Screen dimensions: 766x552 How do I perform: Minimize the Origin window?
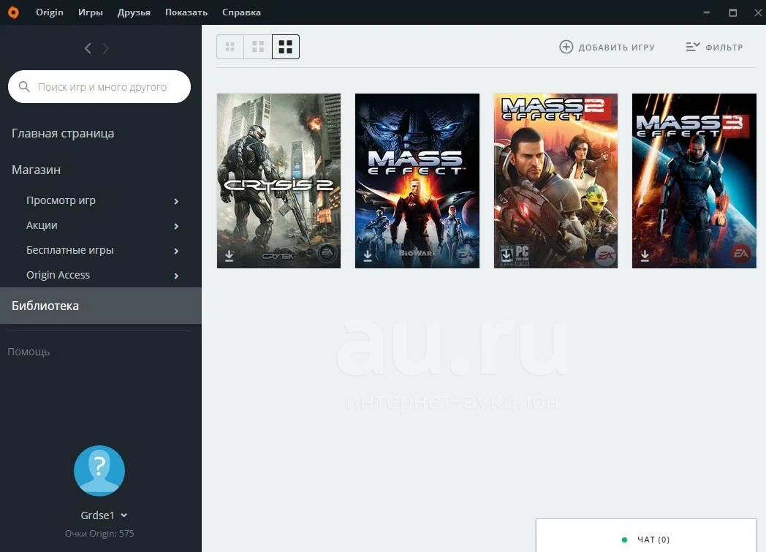click(x=706, y=12)
